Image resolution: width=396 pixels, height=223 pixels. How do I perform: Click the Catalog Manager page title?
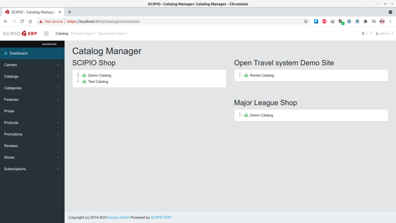pyautogui.click(x=107, y=51)
